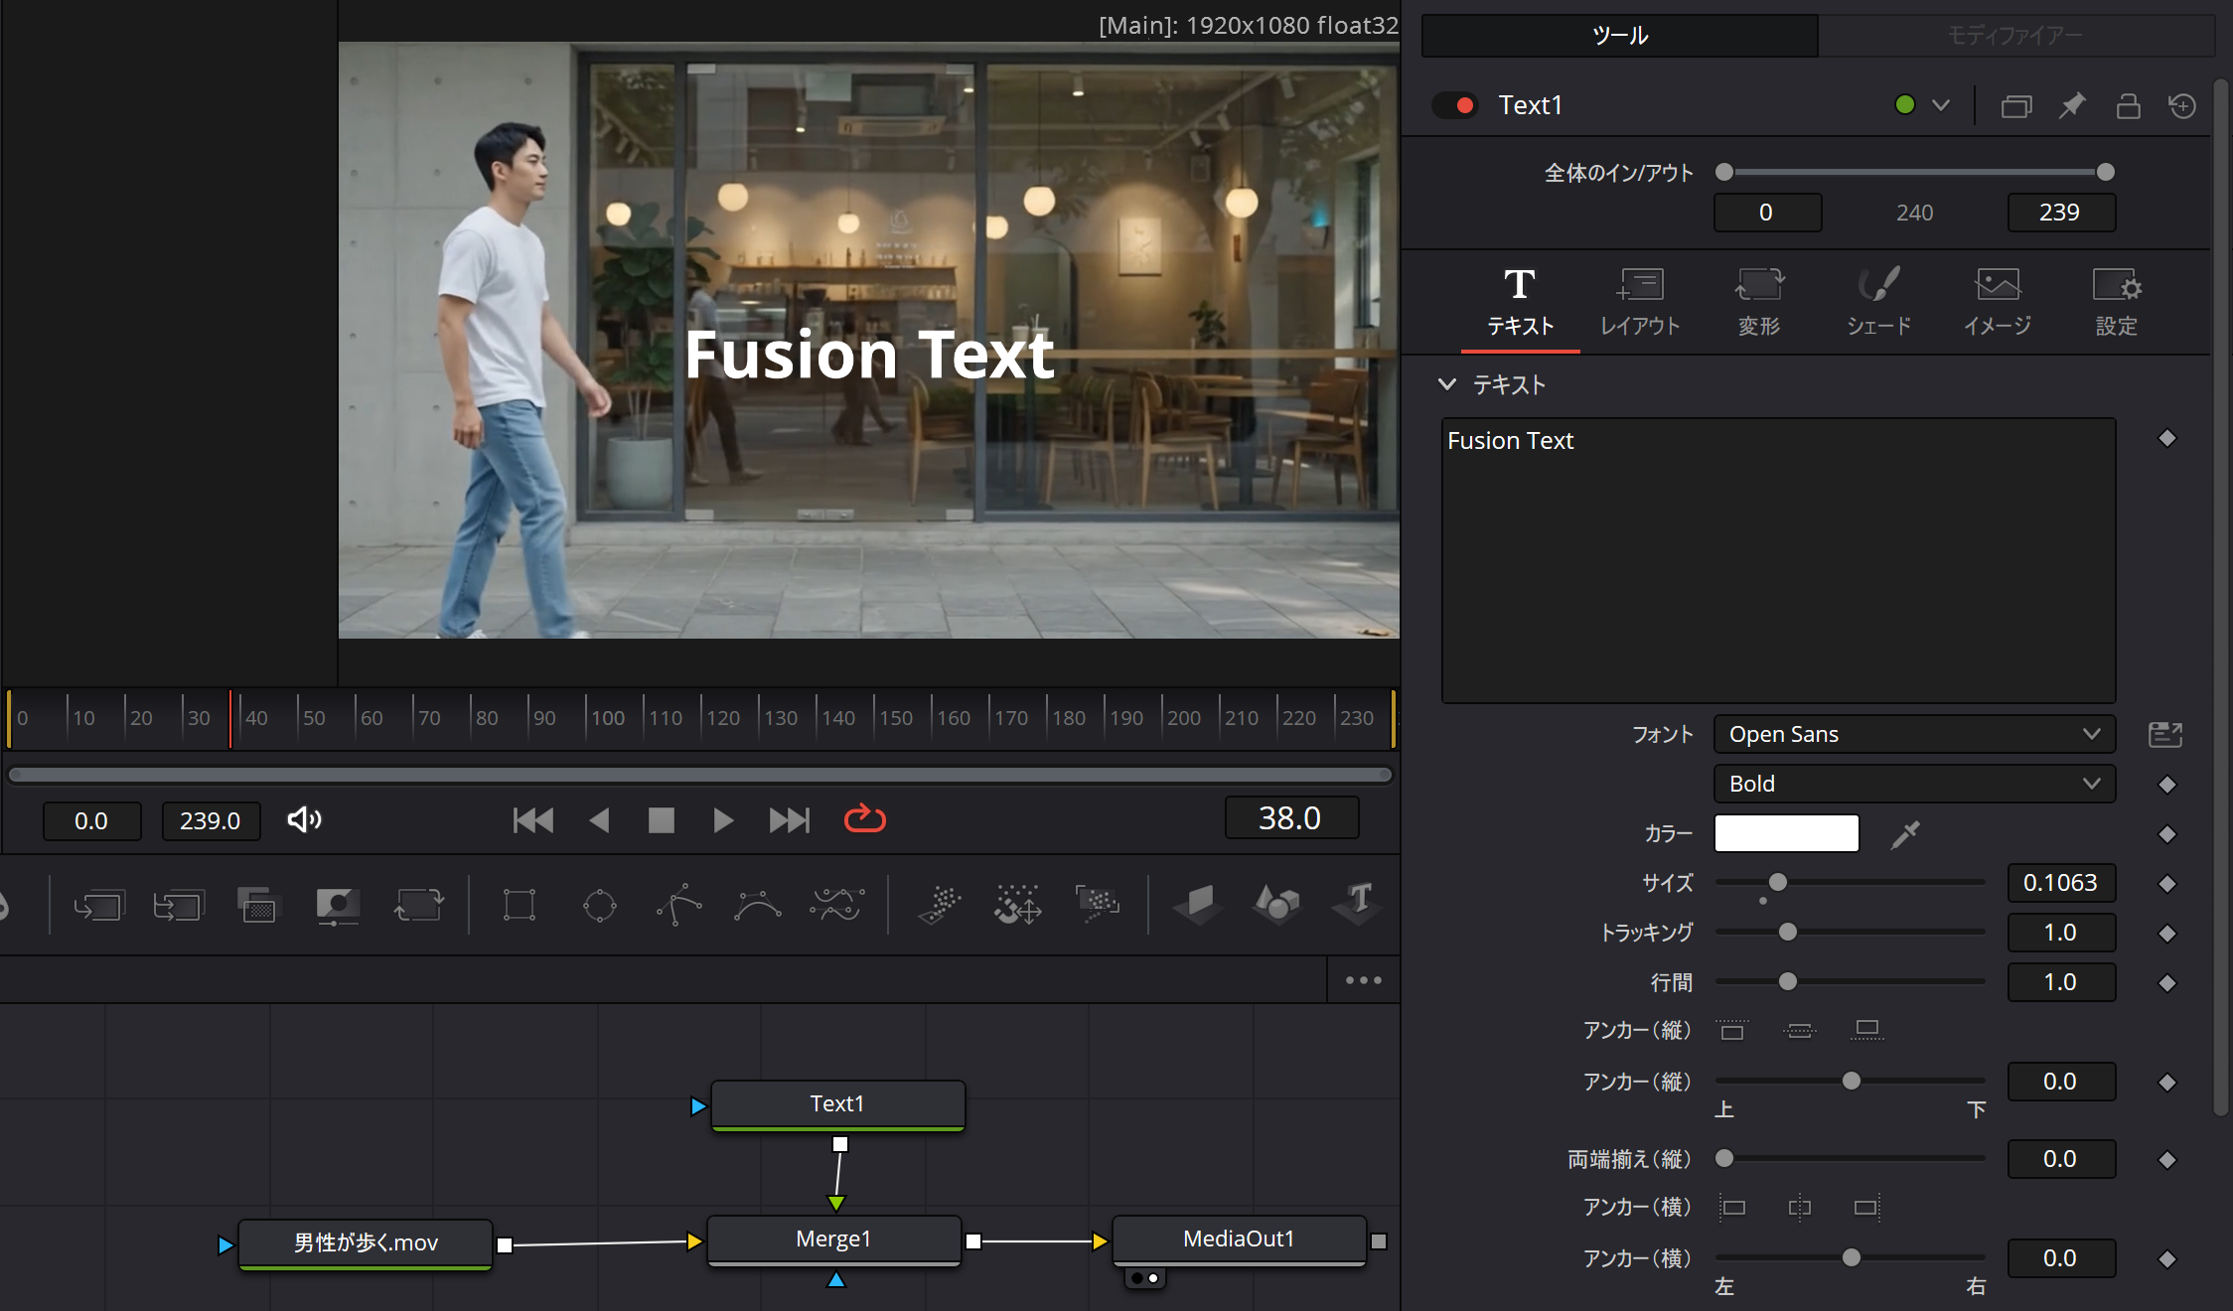Switch to the イメージ tab
The image size is (2233, 1311).
click(1997, 303)
